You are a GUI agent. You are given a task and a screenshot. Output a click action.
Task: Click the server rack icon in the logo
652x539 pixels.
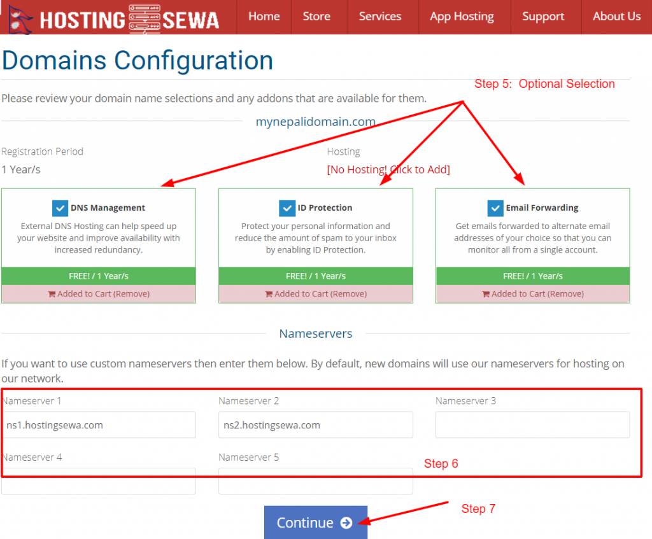[145, 17]
